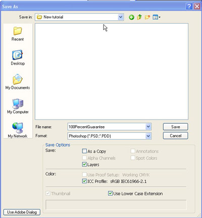Toggle the Thumbnail checkbox
This screenshot has width=202, height=218.
pos(48,193)
